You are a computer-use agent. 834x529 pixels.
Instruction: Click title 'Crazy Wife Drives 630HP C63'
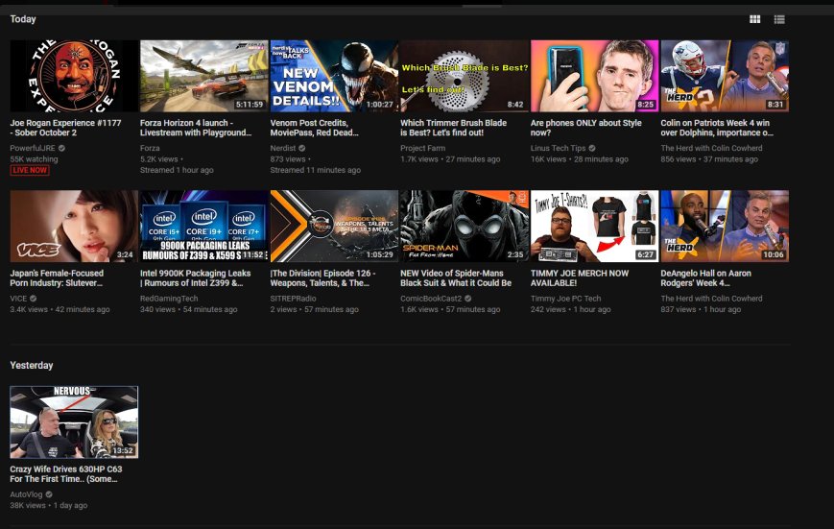click(66, 473)
